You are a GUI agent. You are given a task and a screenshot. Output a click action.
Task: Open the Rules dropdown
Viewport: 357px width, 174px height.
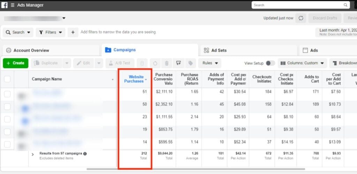click(x=210, y=63)
